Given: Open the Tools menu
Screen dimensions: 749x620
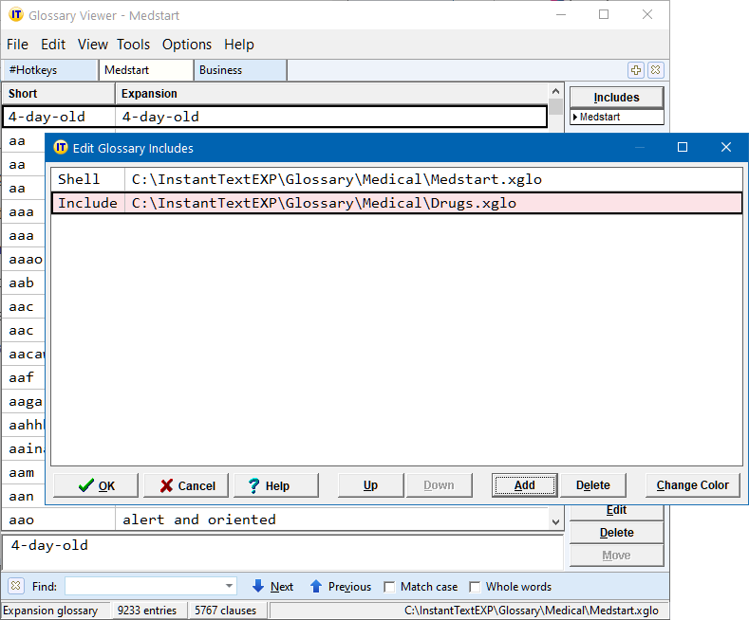Looking at the screenshot, I should tap(133, 45).
